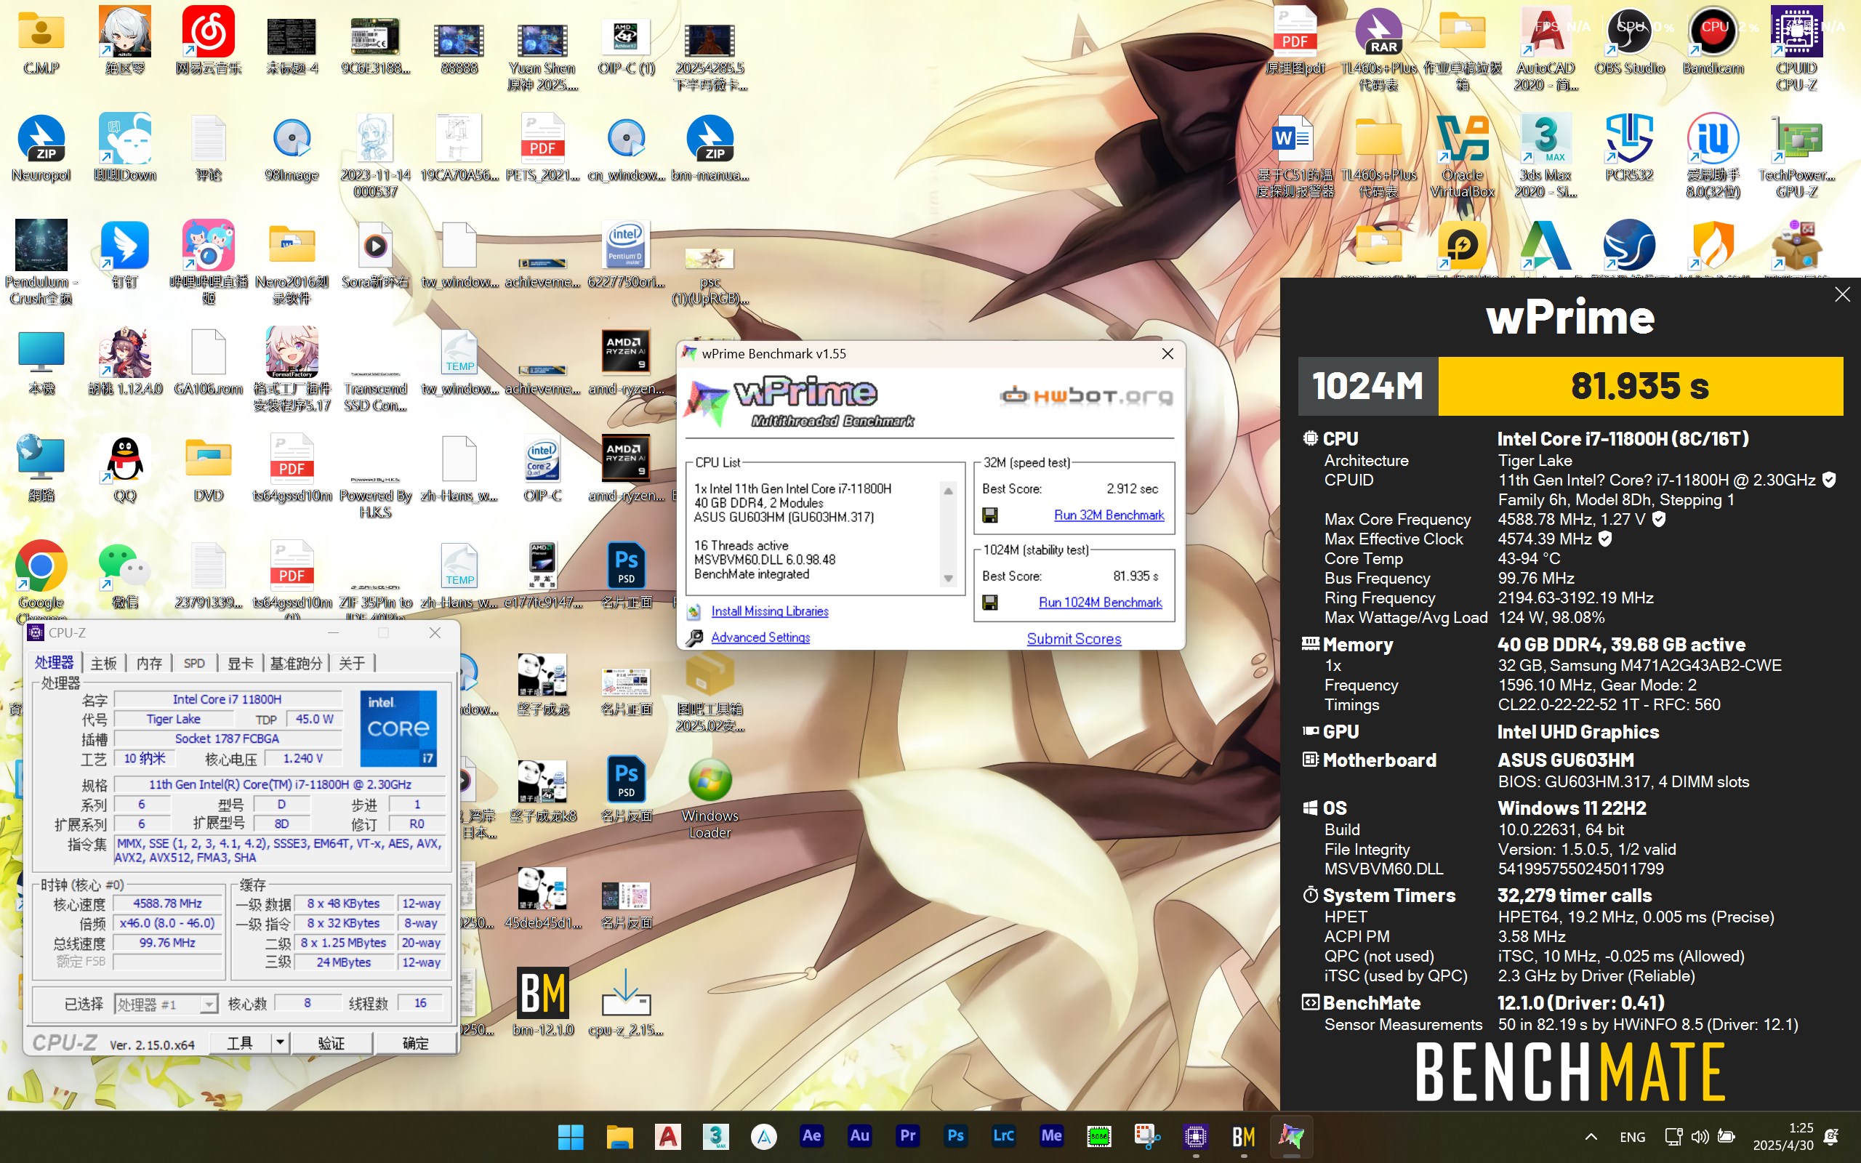Click the Snipping Tool taskbar icon

(x=1146, y=1136)
